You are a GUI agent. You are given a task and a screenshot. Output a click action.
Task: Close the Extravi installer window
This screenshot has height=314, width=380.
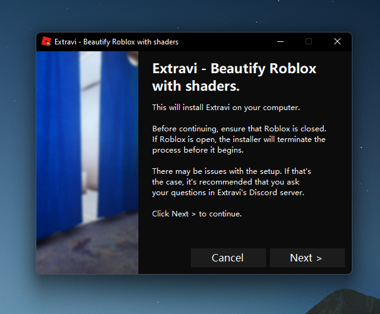337,42
